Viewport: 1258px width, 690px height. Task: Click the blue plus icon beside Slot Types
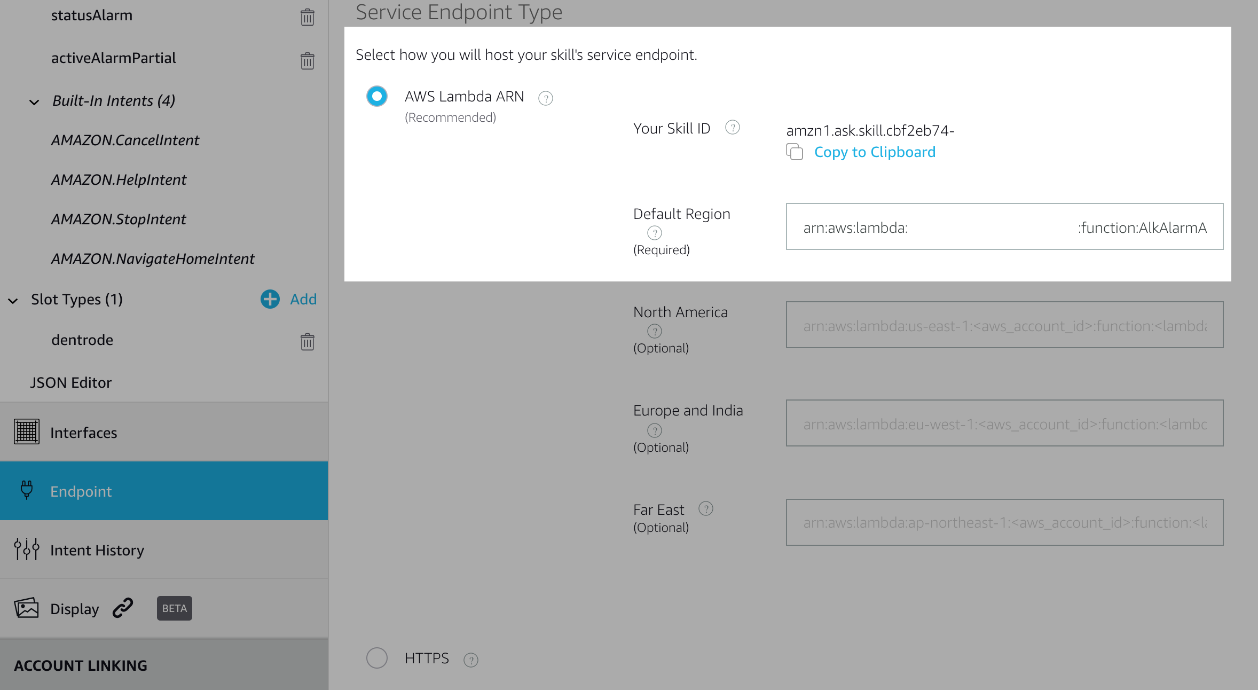point(270,299)
